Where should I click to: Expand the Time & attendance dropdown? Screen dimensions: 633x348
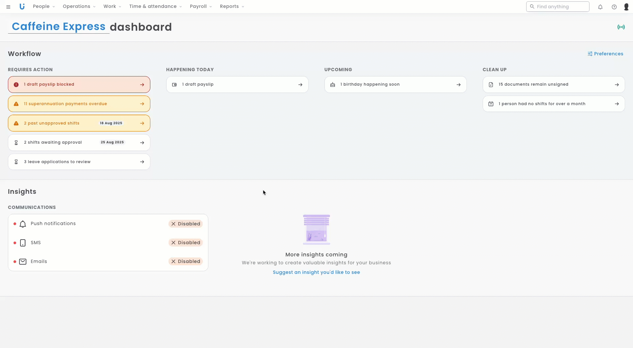pos(155,7)
